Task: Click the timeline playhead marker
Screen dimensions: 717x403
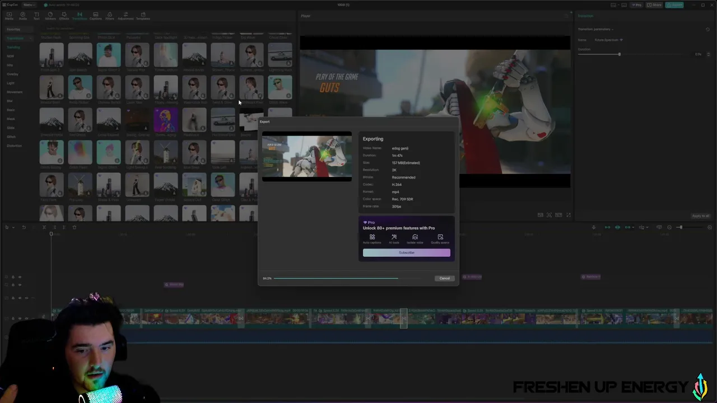Action: pyautogui.click(x=51, y=234)
